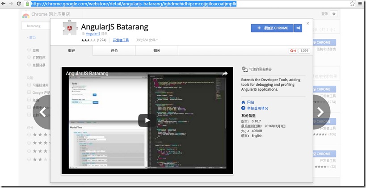
Task: Show previous screenshot with left chevron
Action: (x=42, y=112)
